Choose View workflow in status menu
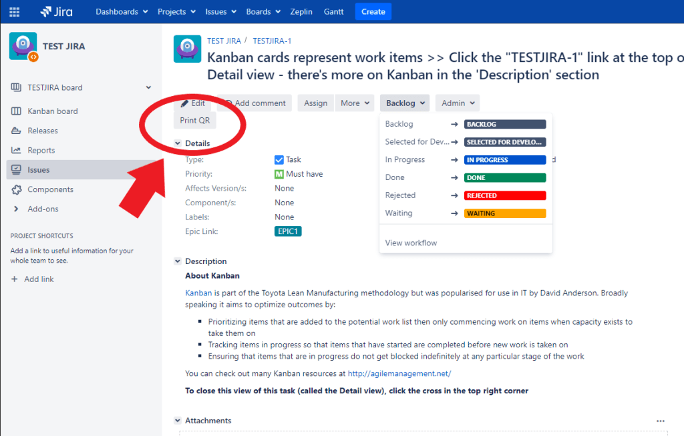Image resolution: width=684 pixels, height=436 pixels. pyautogui.click(x=411, y=243)
